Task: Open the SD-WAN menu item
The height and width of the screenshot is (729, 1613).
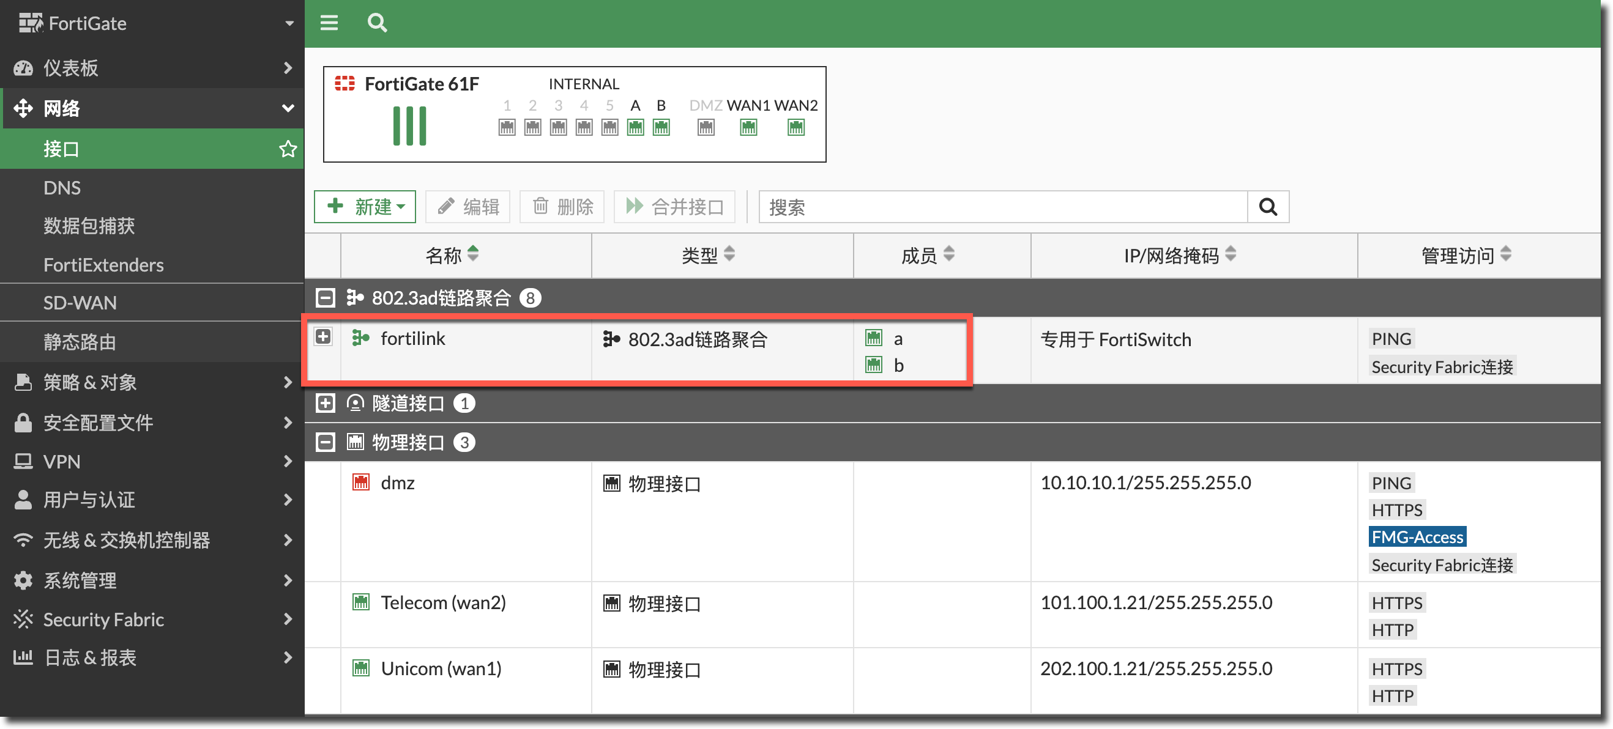Action: (80, 303)
